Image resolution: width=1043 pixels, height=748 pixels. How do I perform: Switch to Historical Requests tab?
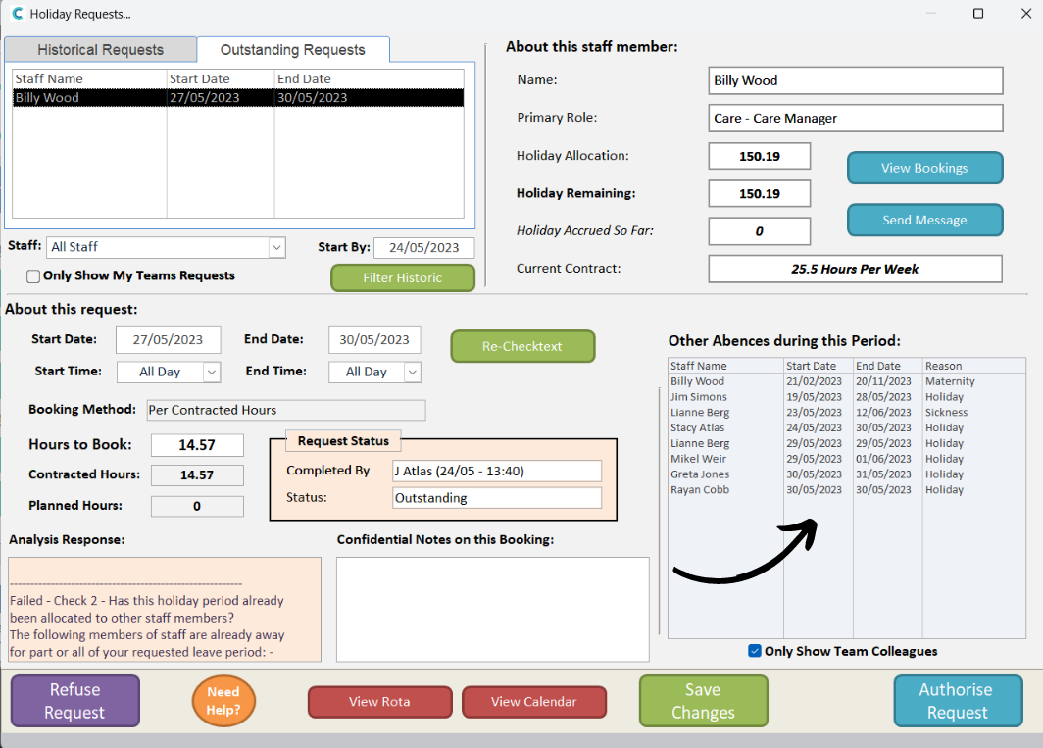tap(100, 50)
